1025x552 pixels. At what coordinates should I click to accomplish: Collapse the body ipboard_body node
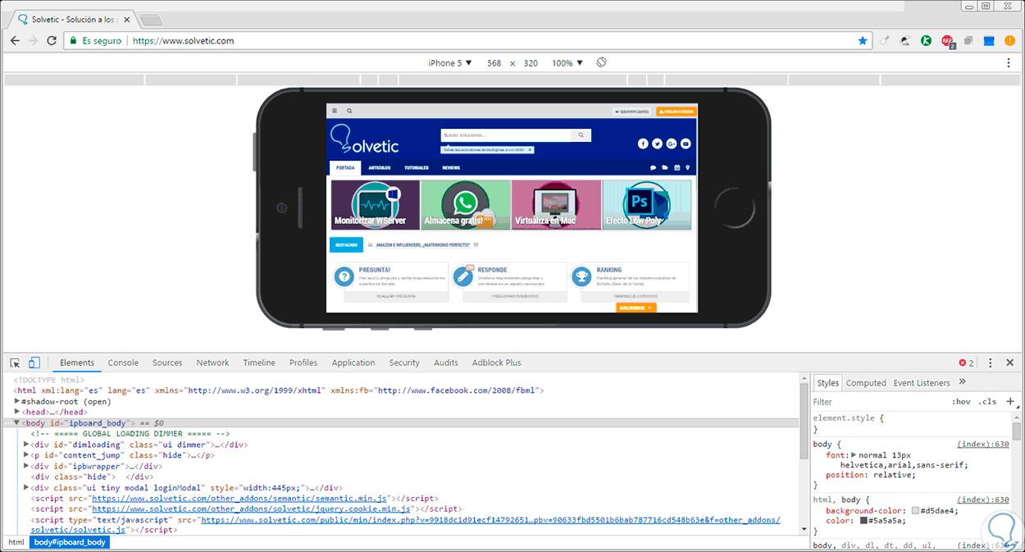[18, 423]
